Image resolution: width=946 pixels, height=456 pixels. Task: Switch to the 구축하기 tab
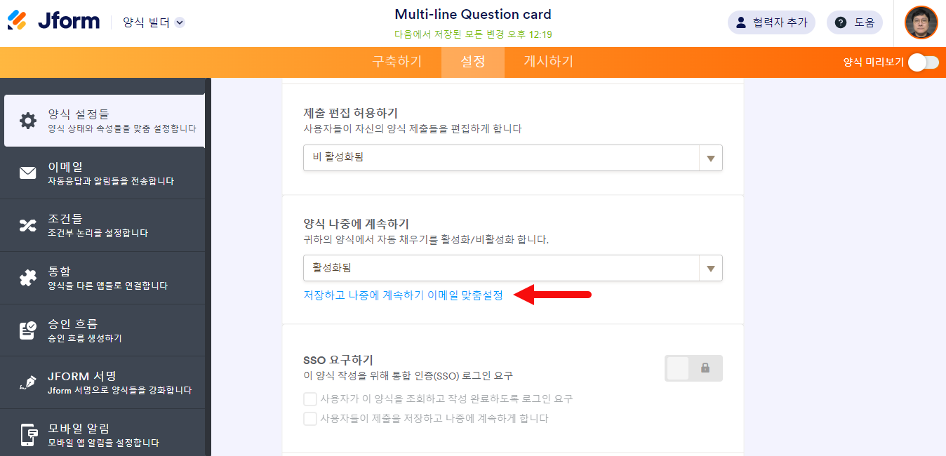tap(397, 62)
